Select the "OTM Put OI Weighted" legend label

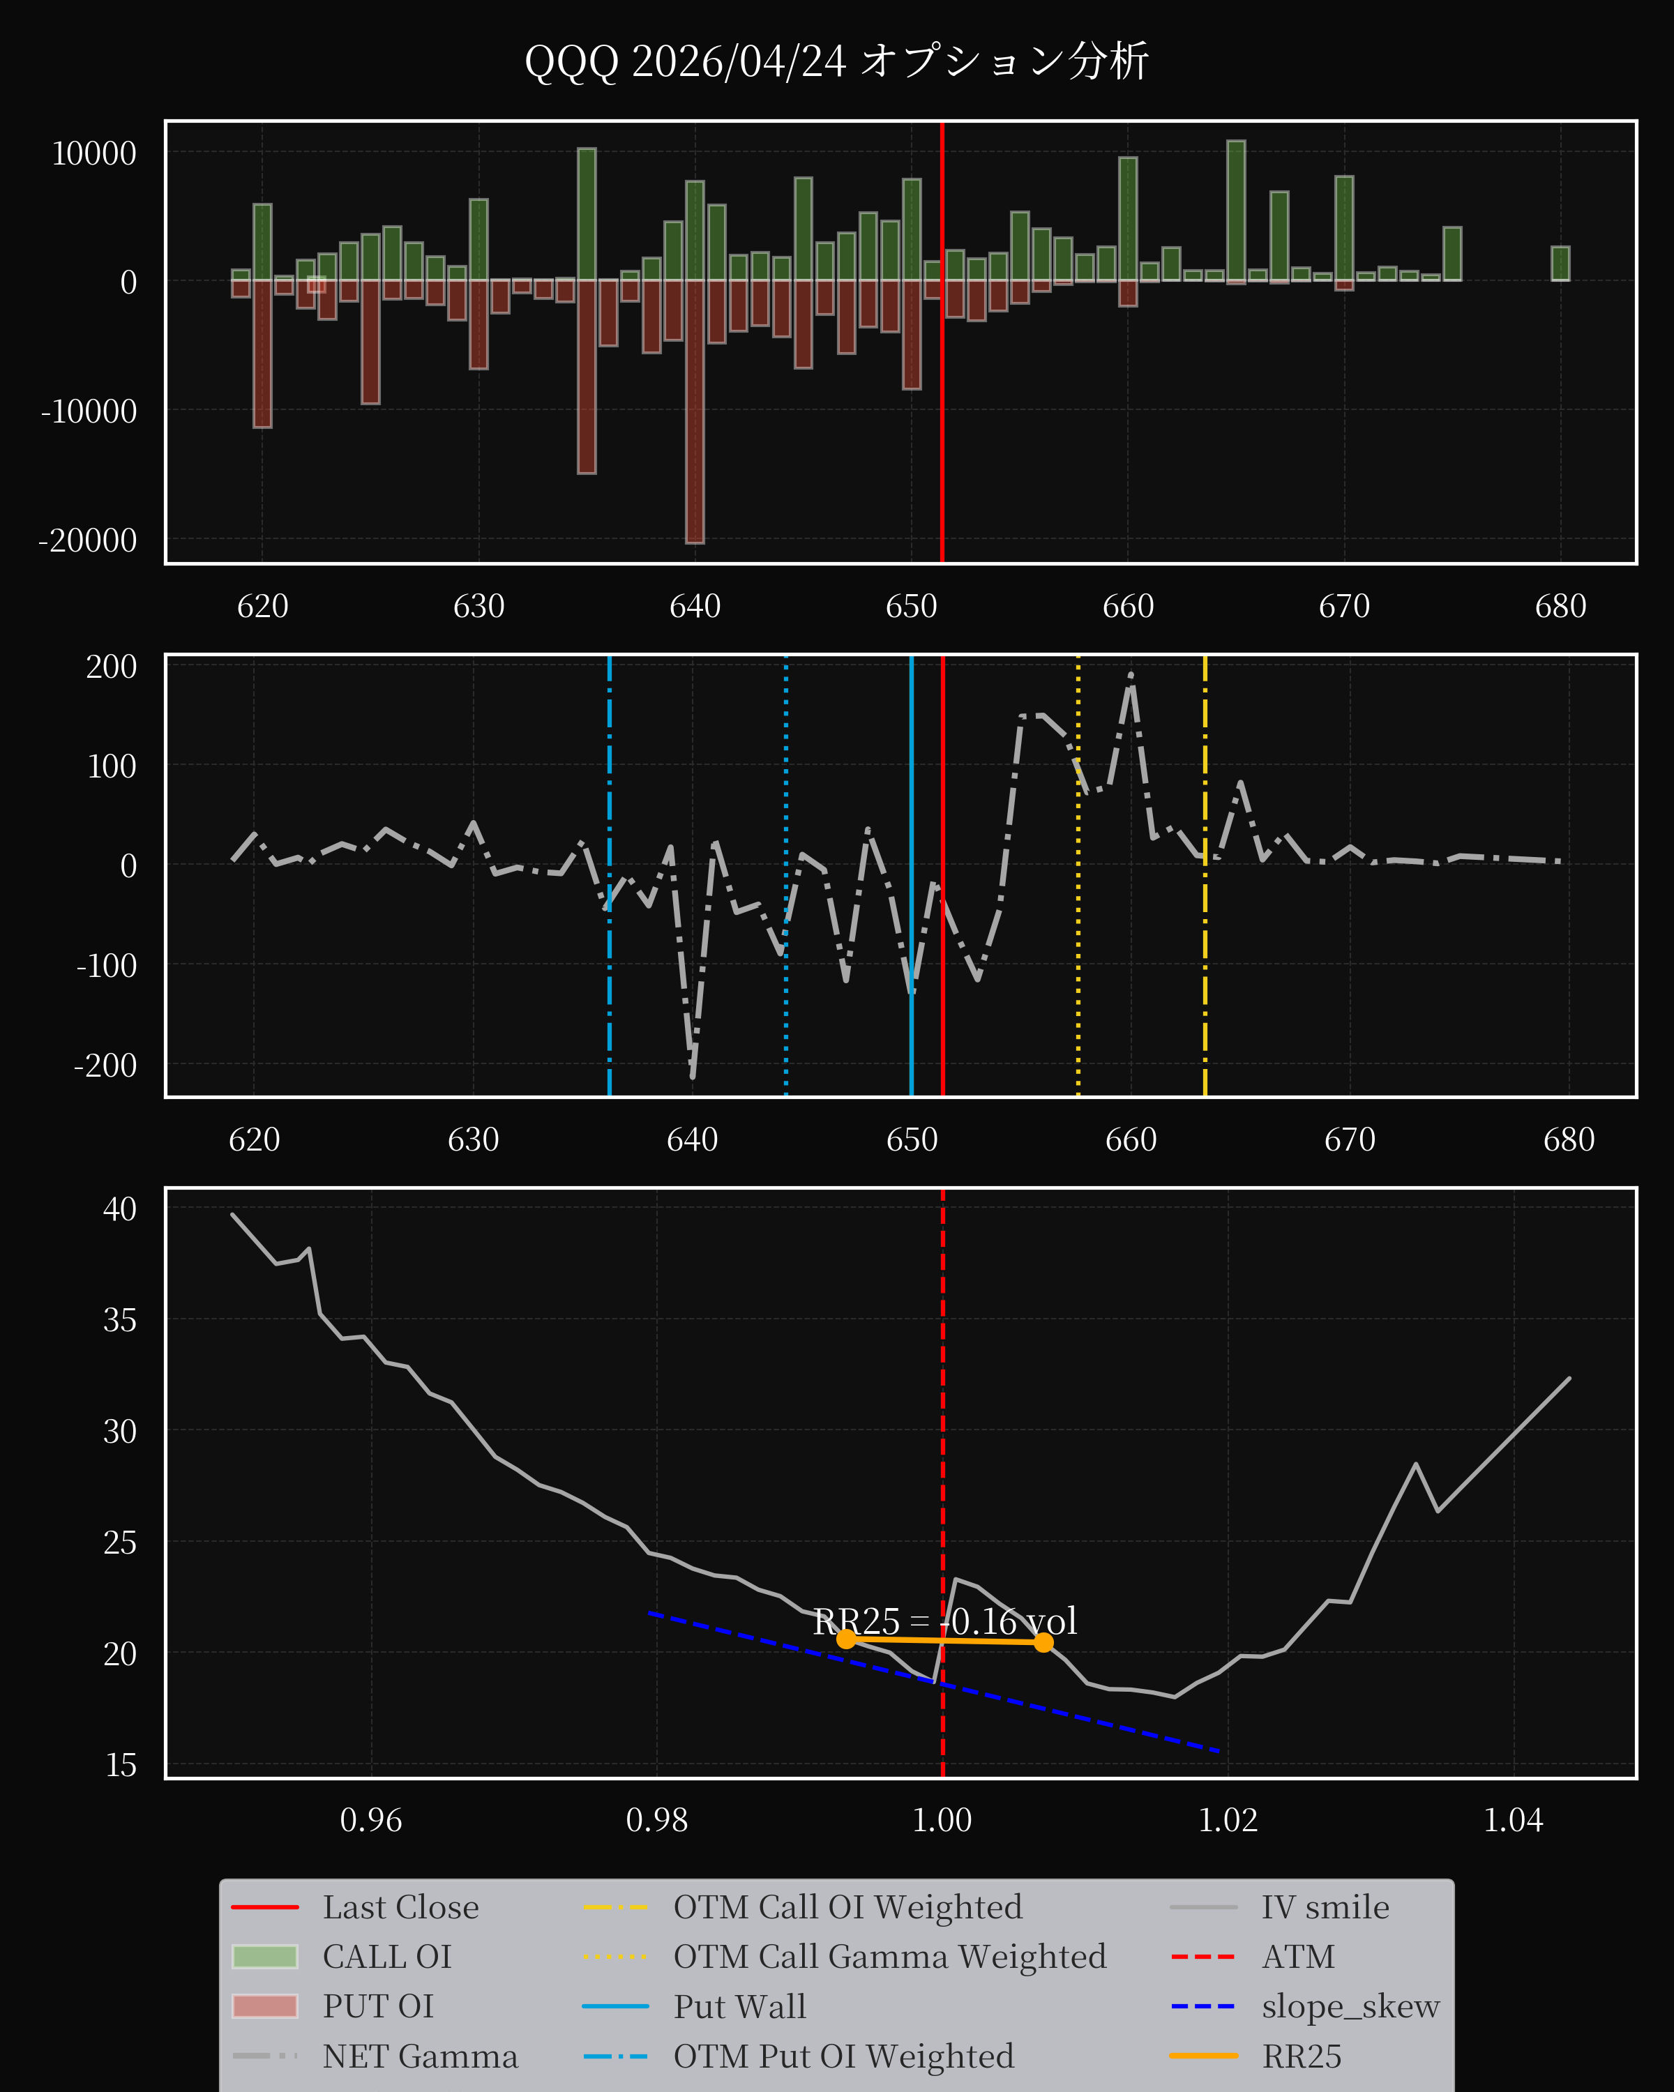point(843,2056)
